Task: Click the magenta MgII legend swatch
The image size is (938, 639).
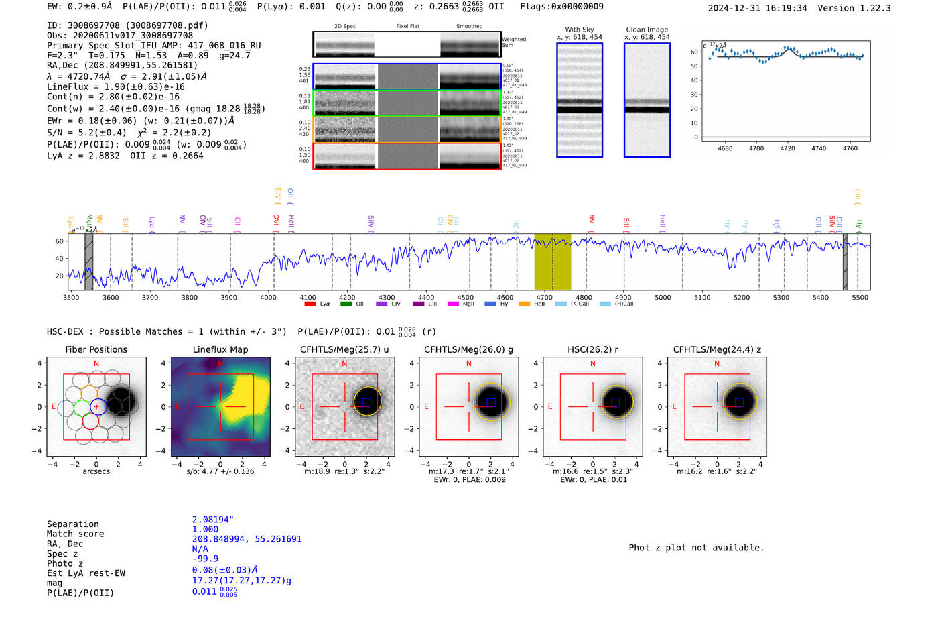Action: pyautogui.click(x=454, y=304)
